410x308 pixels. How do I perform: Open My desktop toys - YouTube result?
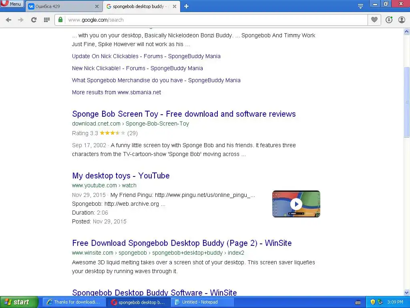click(x=121, y=176)
